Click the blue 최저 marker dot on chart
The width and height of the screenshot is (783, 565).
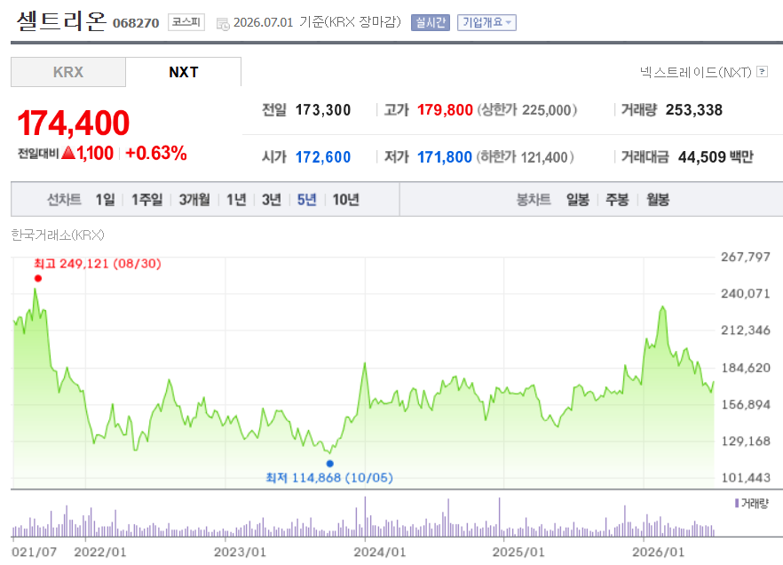coord(329,464)
